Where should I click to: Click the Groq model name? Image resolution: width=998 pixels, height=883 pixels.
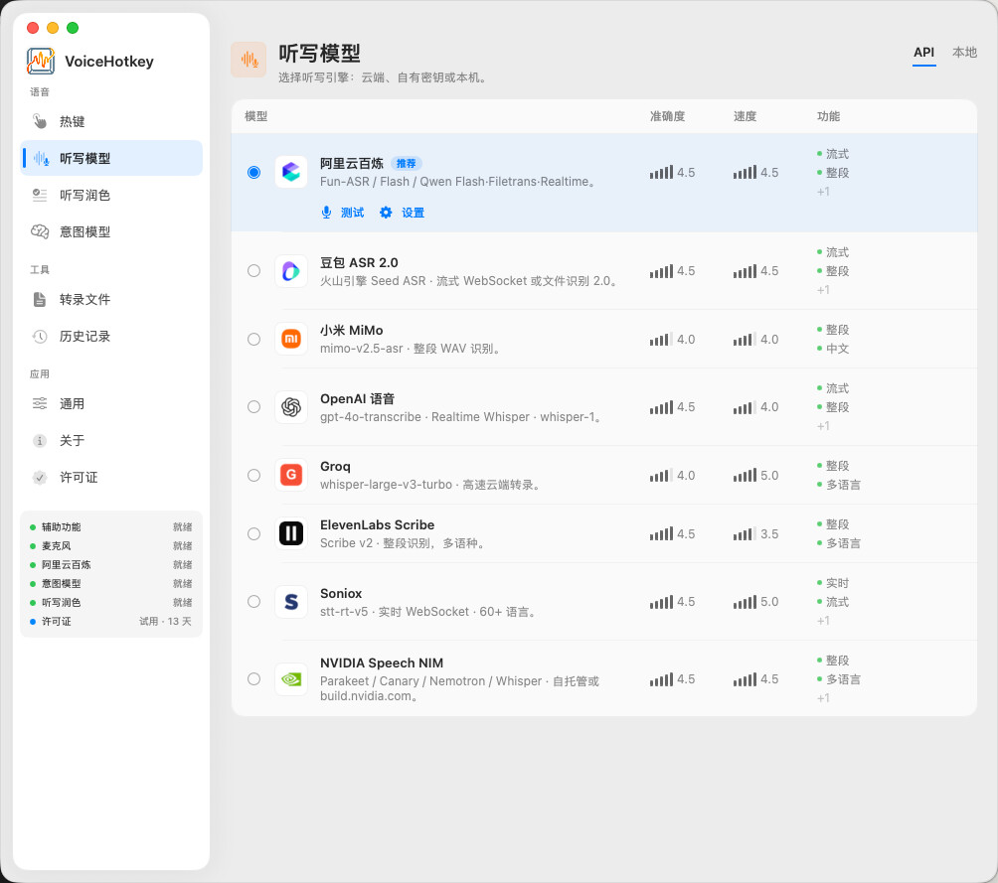pos(335,466)
